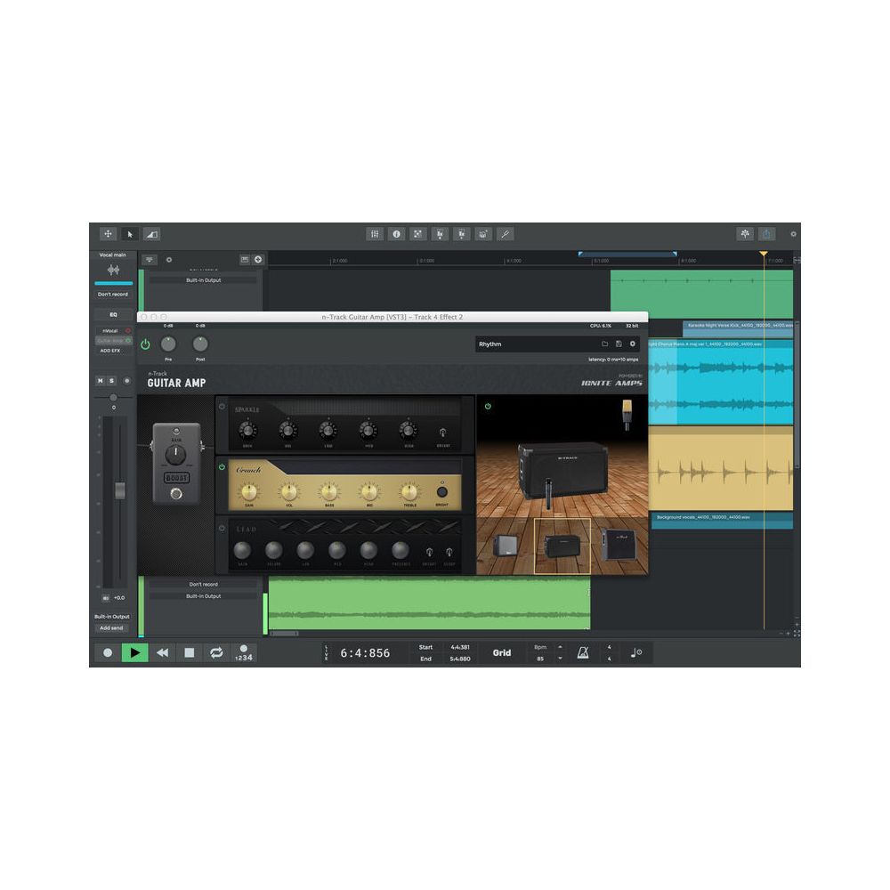The width and height of the screenshot is (890, 890).
Task: Open the Rhythm preset dropdown
Action: pyautogui.click(x=534, y=344)
